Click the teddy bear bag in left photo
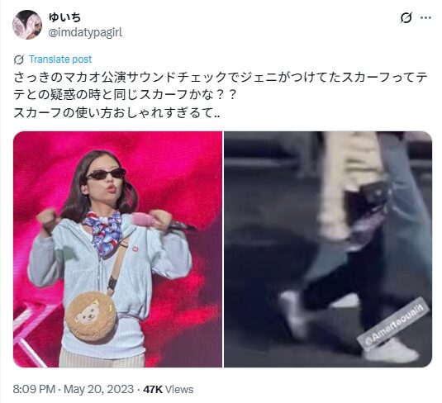The image size is (442, 403). [91, 316]
